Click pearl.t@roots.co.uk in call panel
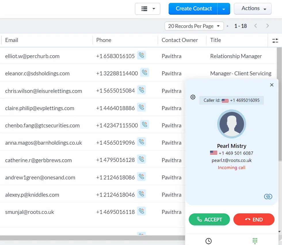This screenshot has height=245, width=282. pyautogui.click(x=232, y=160)
